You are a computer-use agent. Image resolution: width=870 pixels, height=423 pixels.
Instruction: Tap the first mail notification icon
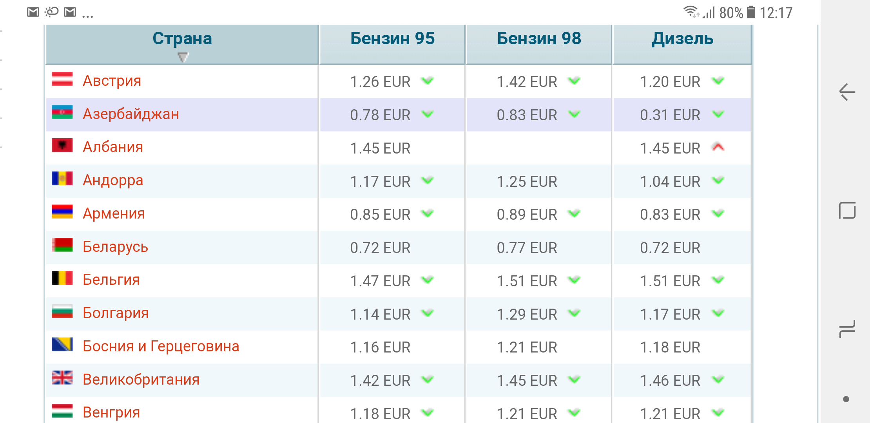click(x=33, y=13)
